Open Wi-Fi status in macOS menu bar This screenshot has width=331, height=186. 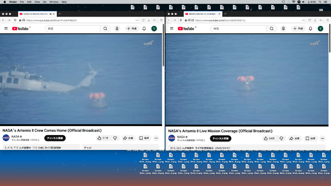[293, 2]
